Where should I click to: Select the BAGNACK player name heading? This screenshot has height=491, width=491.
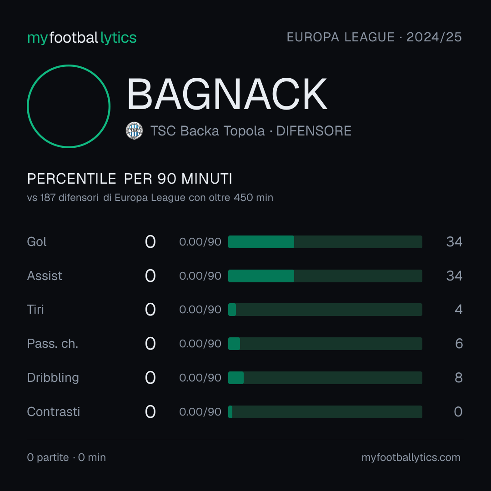[x=227, y=94]
